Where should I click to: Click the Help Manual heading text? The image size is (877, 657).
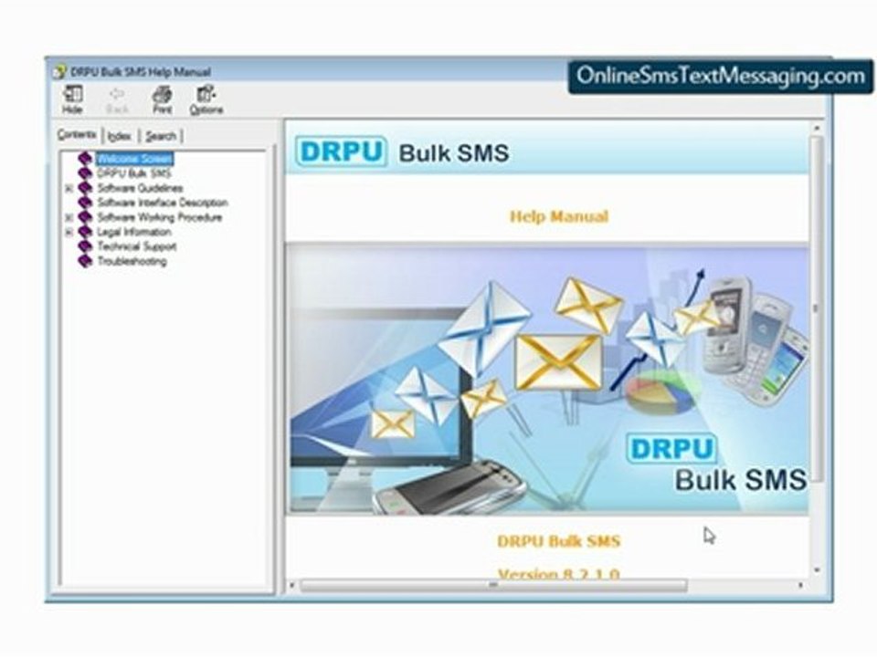pos(559,216)
